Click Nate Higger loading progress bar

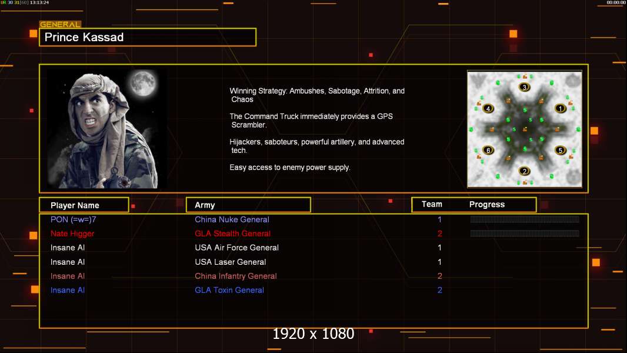click(525, 234)
